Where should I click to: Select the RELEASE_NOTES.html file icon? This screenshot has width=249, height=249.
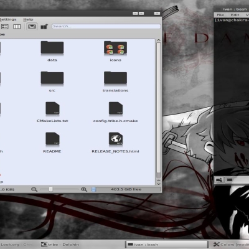tap(116, 139)
